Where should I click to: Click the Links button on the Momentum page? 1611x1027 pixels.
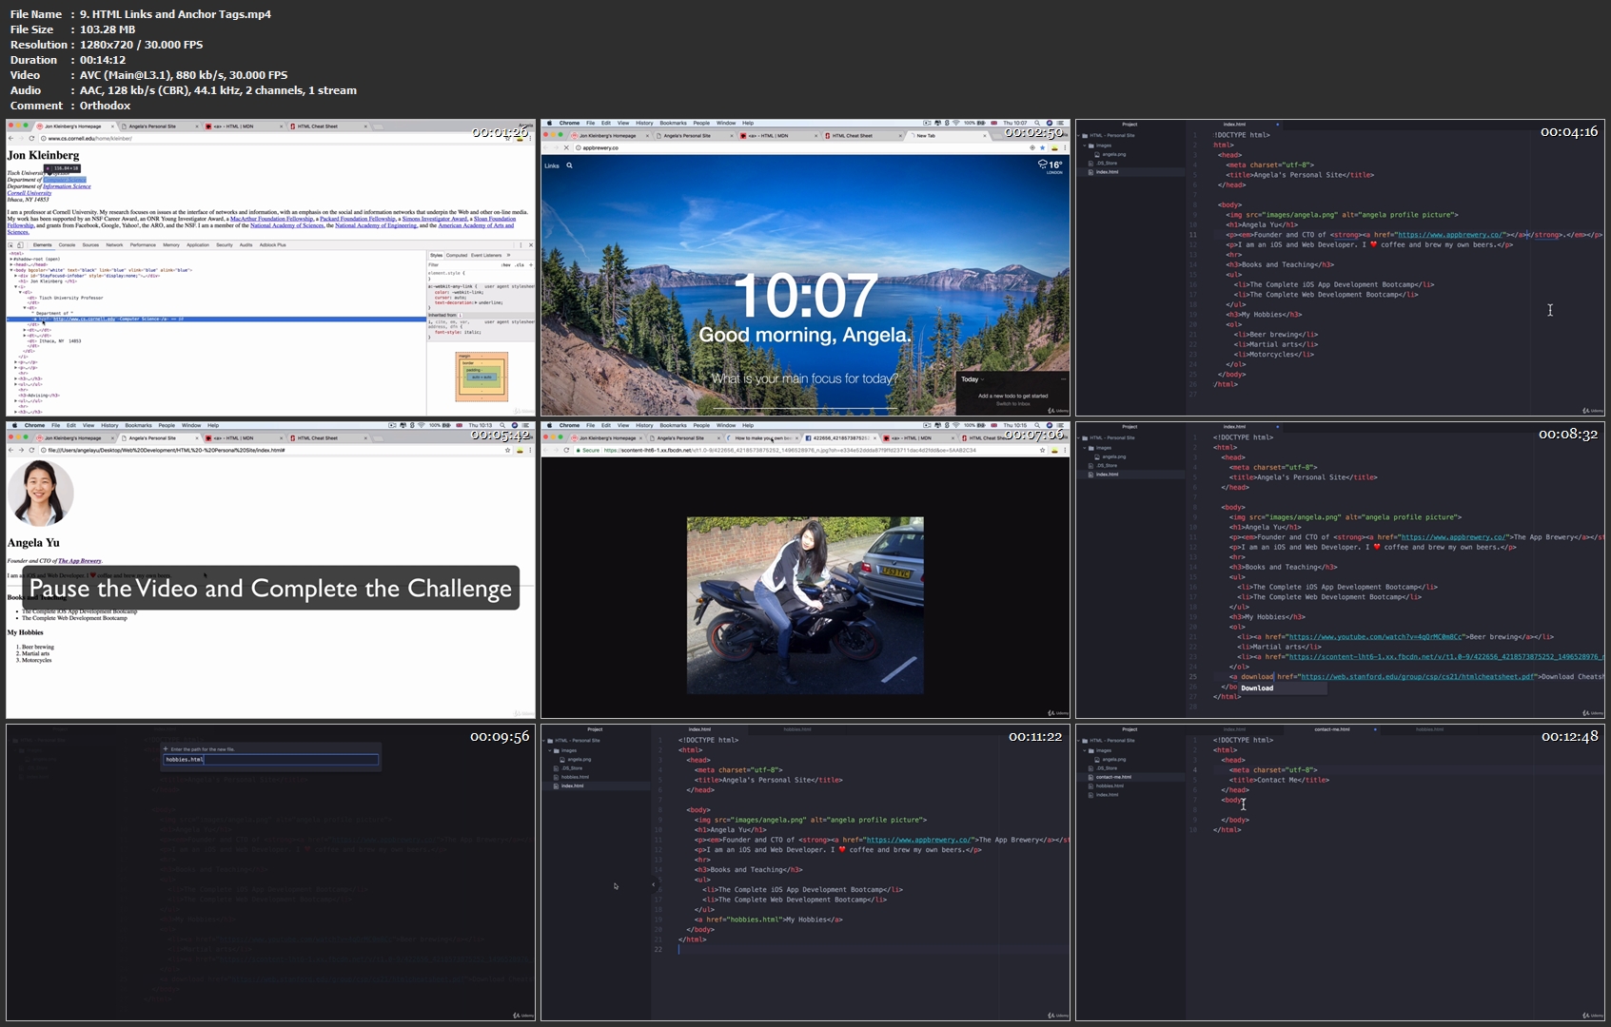click(552, 165)
